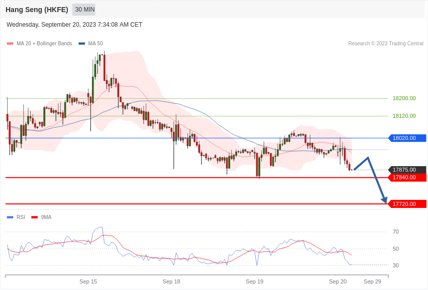Click the MA 20 + Bollinger Bands legend swatch

tap(10, 44)
